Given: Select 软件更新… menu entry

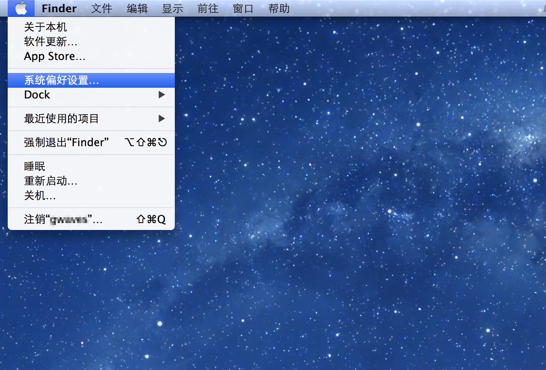Looking at the screenshot, I should pyautogui.click(x=91, y=42).
